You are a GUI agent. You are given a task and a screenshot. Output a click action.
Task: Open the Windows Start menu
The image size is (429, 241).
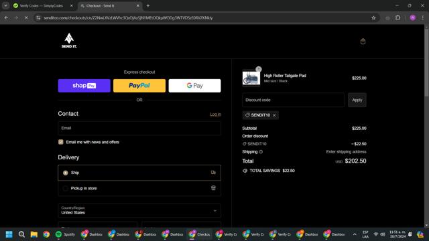point(9,234)
